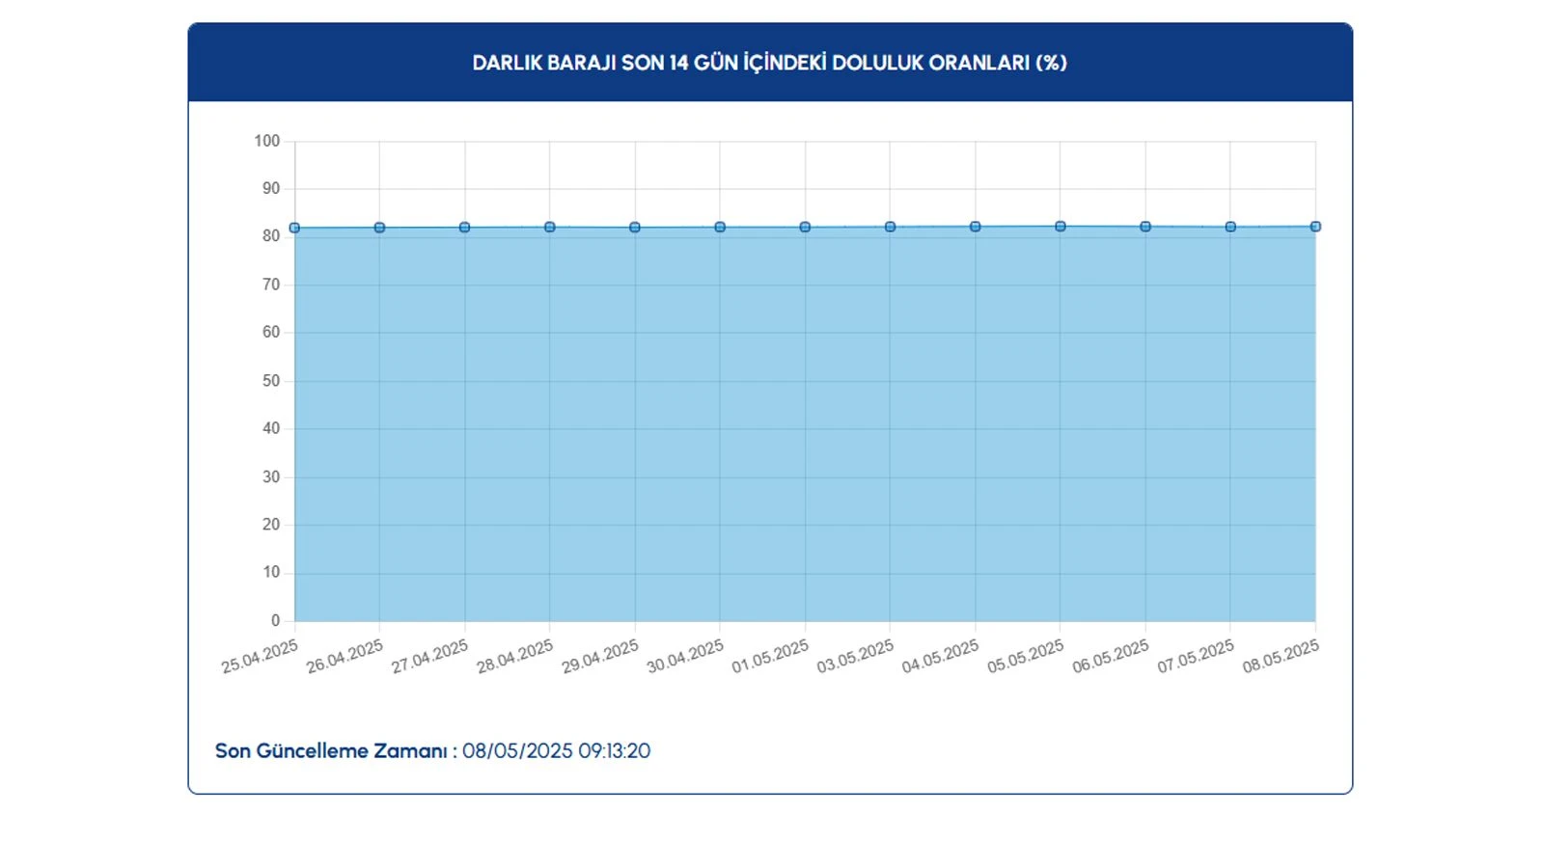Click the y-axis value 80
Screen dimensions: 1544x868
pyautogui.click(x=271, y=236)
